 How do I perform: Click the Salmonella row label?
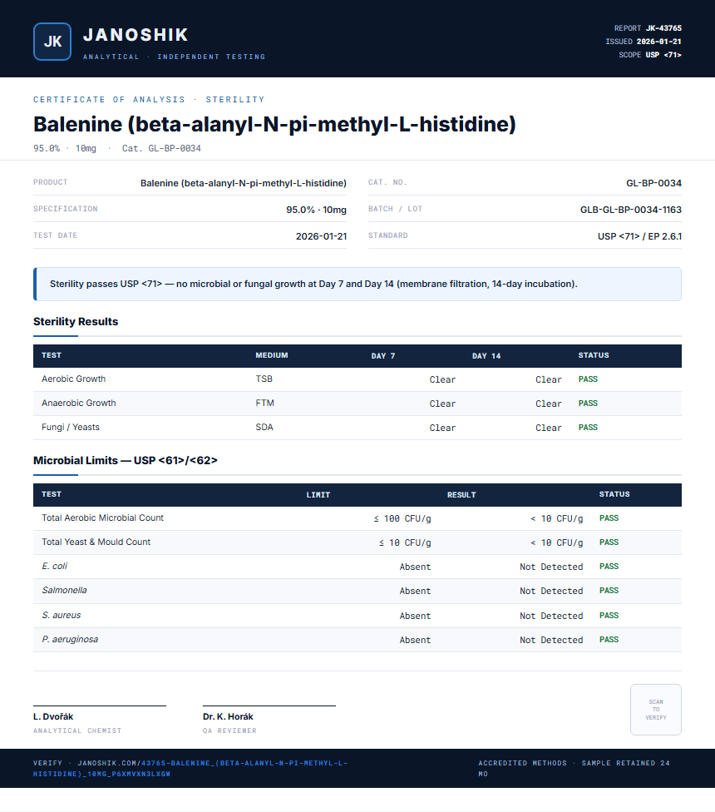[x=64, y=591]
